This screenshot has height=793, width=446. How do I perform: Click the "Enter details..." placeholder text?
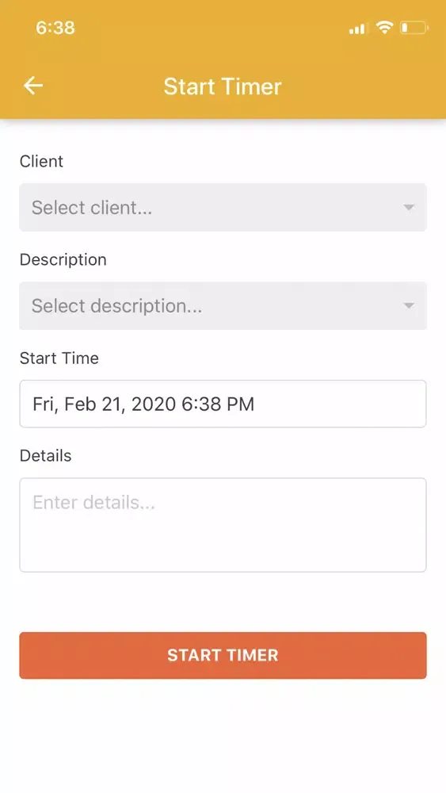click(93, 502)
